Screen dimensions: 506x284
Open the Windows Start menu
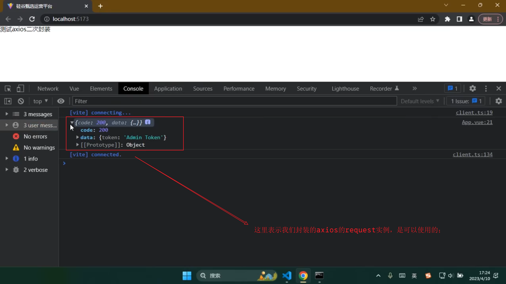pyautogui.click(x=187, y=276)
